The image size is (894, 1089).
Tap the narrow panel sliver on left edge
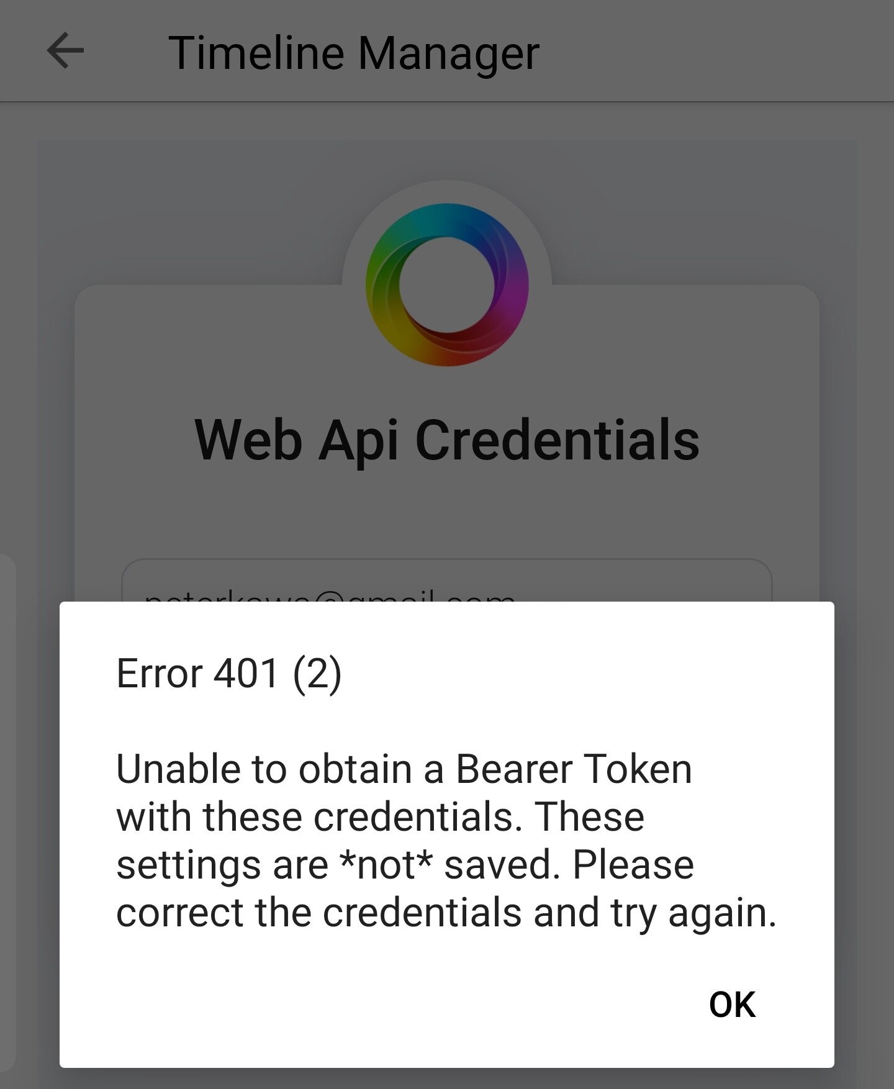pyautogui.click(x=7, y=813)
